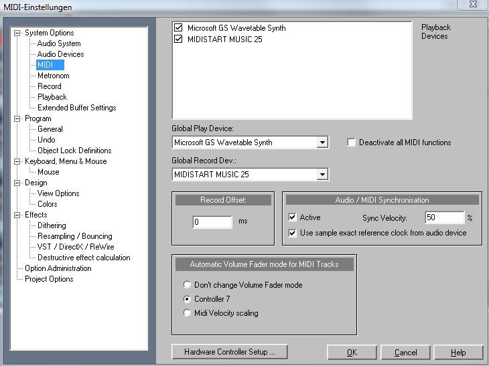Select Option Administration entry

58,268
